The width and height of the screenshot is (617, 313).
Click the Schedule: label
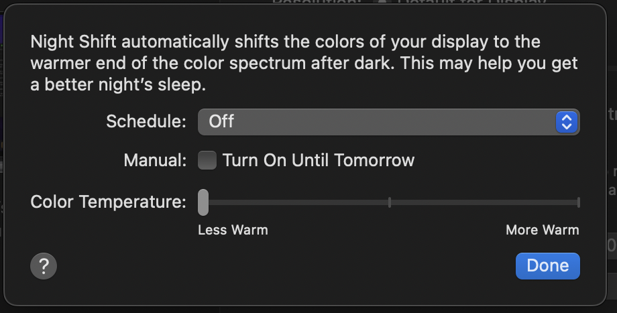click(x=146, y=121)
